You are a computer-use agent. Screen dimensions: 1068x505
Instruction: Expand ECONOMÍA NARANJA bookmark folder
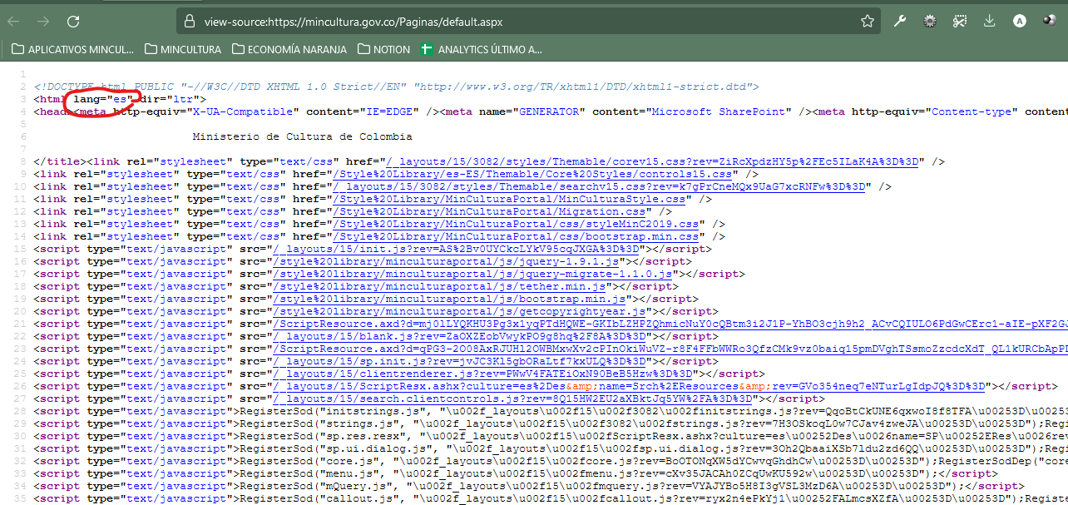pos(289,49)
